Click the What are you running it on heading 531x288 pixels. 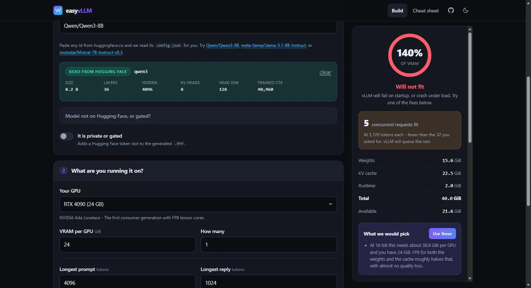(107, 171)
